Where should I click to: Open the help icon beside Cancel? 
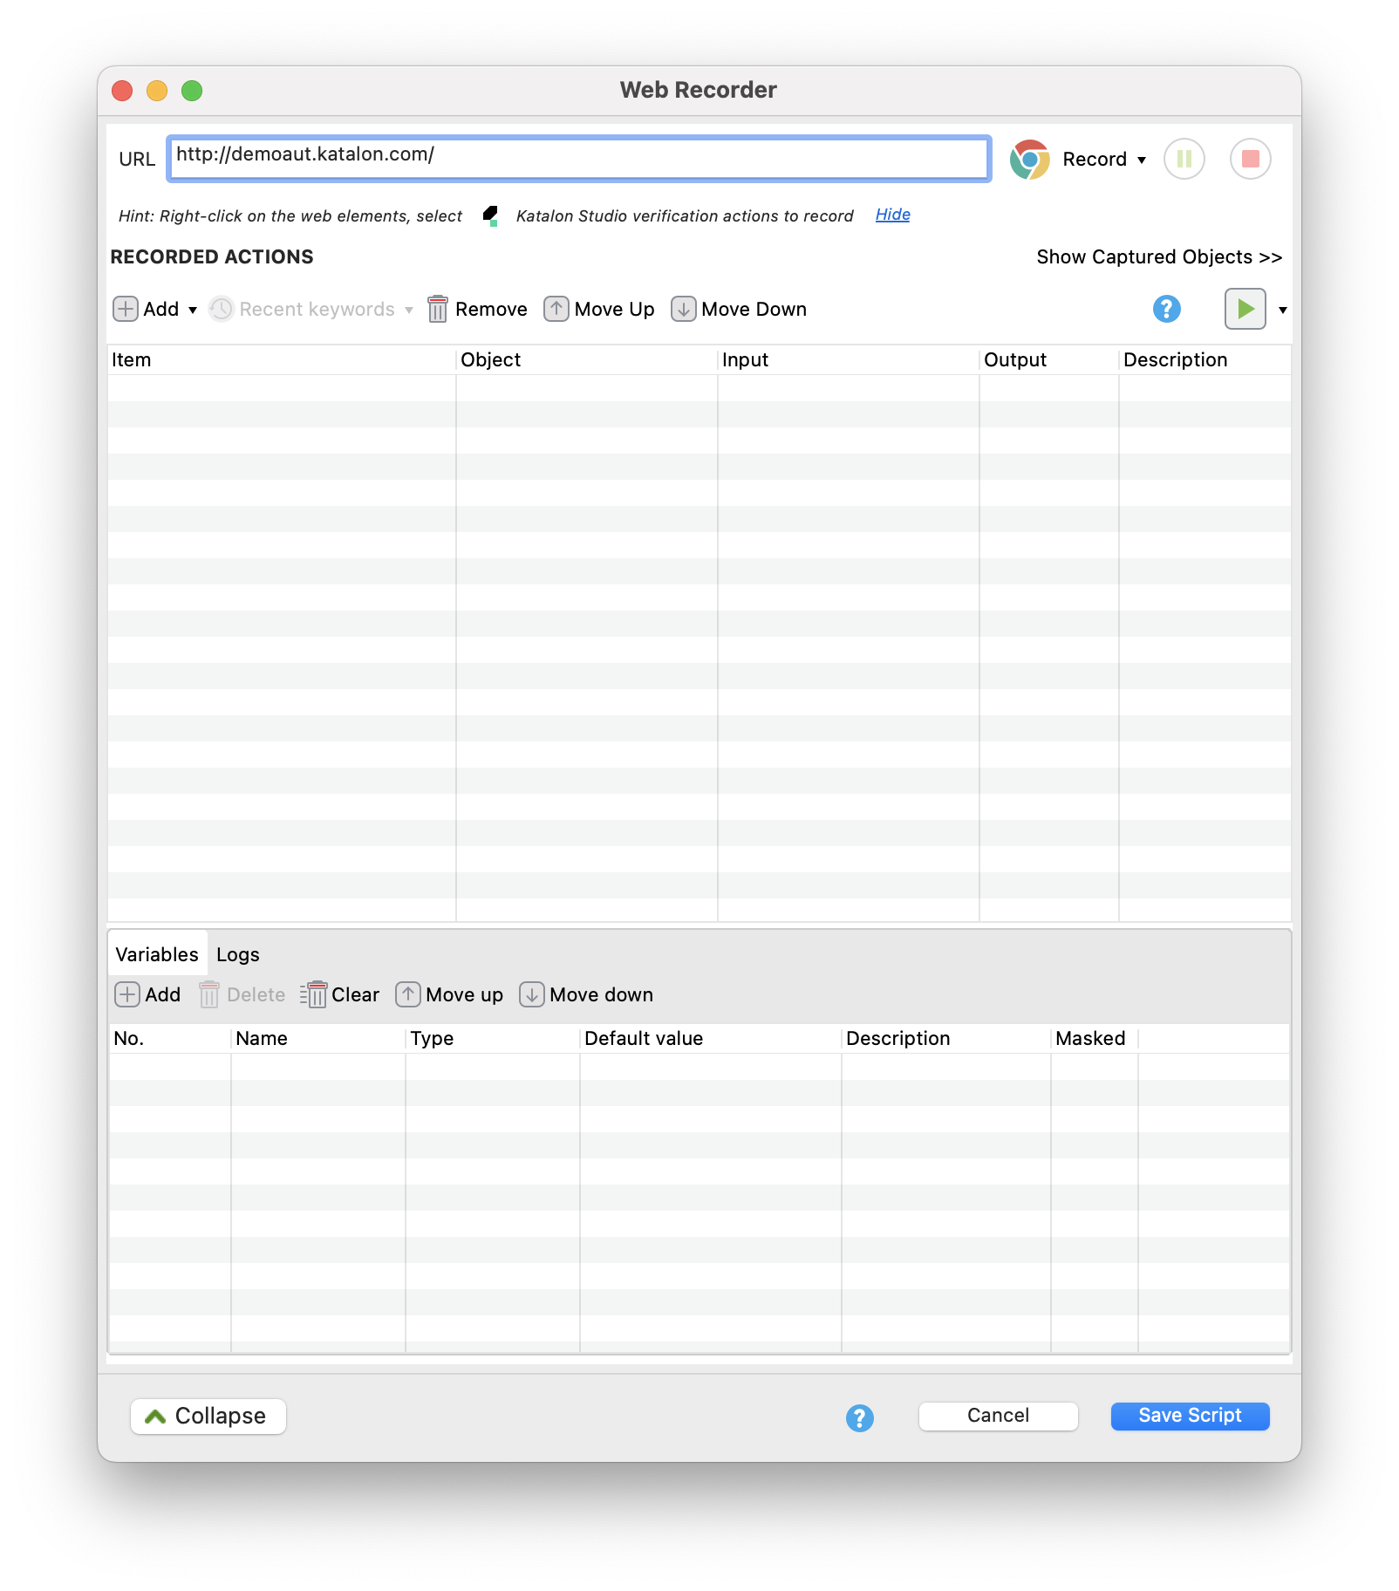[859, 1417]
